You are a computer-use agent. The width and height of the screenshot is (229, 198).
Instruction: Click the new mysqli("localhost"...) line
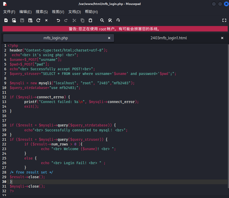click(x=72, y=83)
